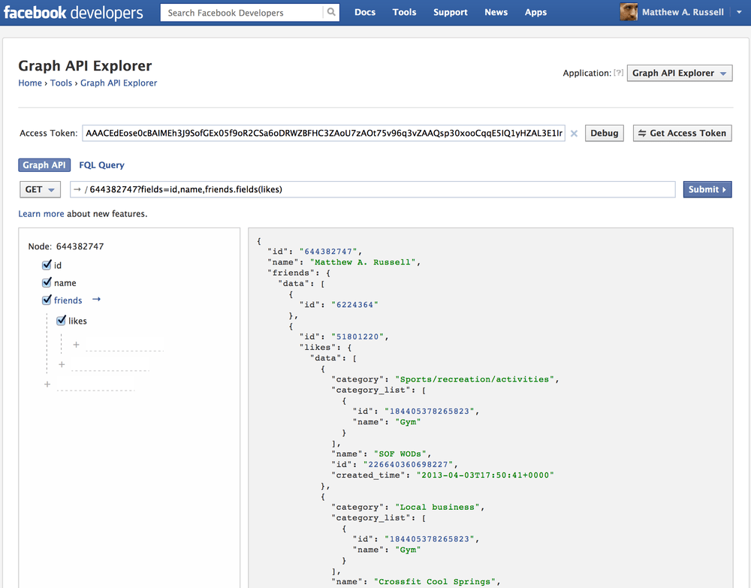Uncheck the id field checkbox

coord(47,265)
